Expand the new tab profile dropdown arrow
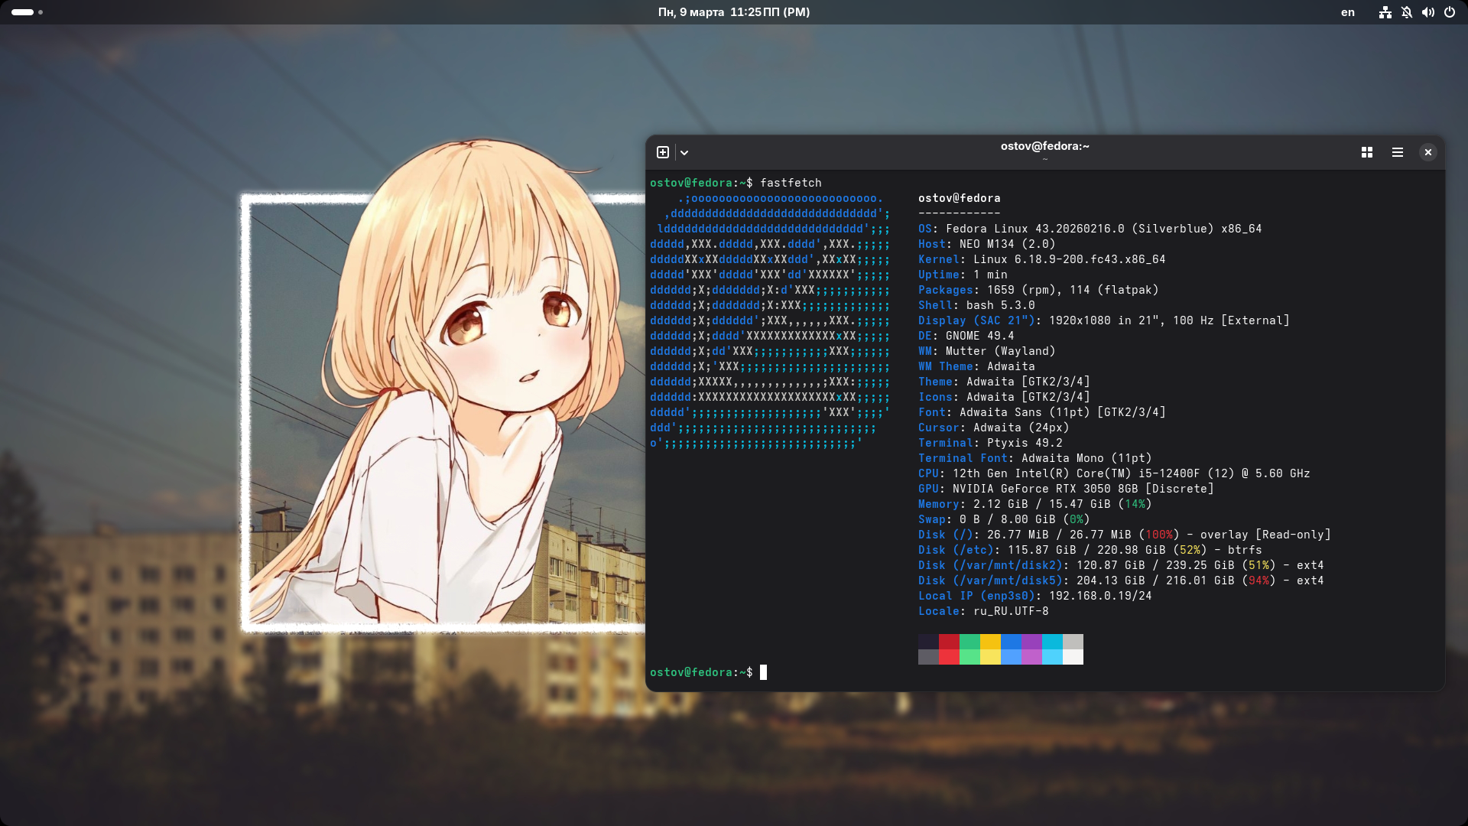The height and width of the screenshot is (826, 1468). 684,152
